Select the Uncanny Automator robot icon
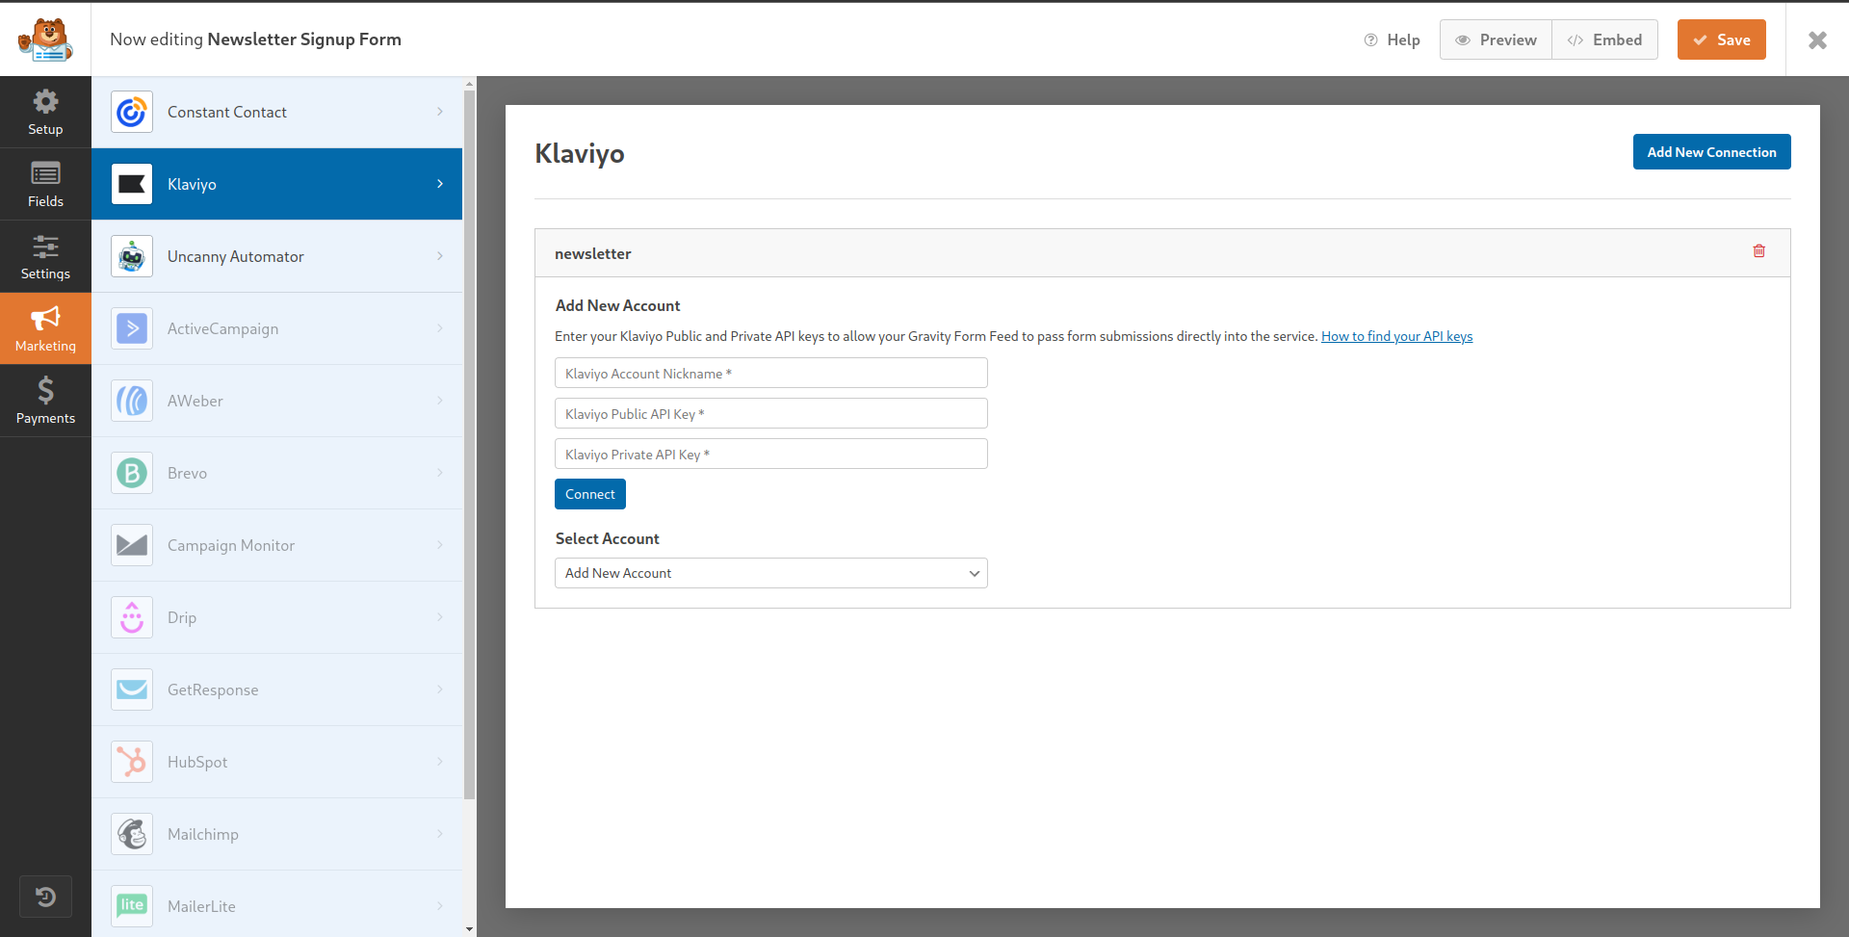1849x937 pixels. coord(132,257)
